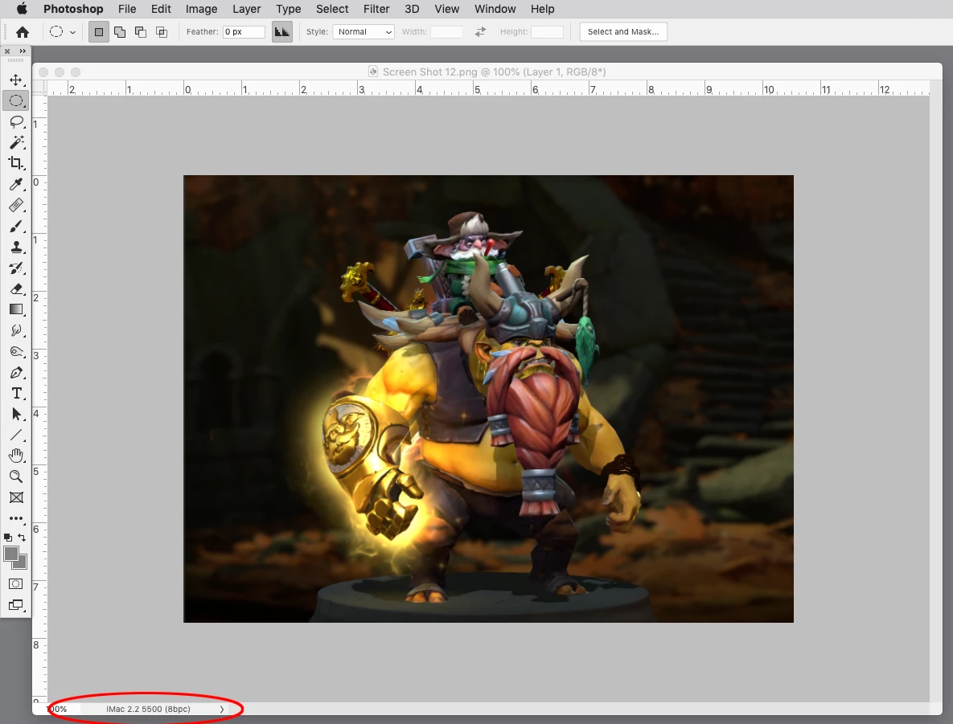Select the History Brush tool
Viewport: 953px width, 724px height.
16,268
